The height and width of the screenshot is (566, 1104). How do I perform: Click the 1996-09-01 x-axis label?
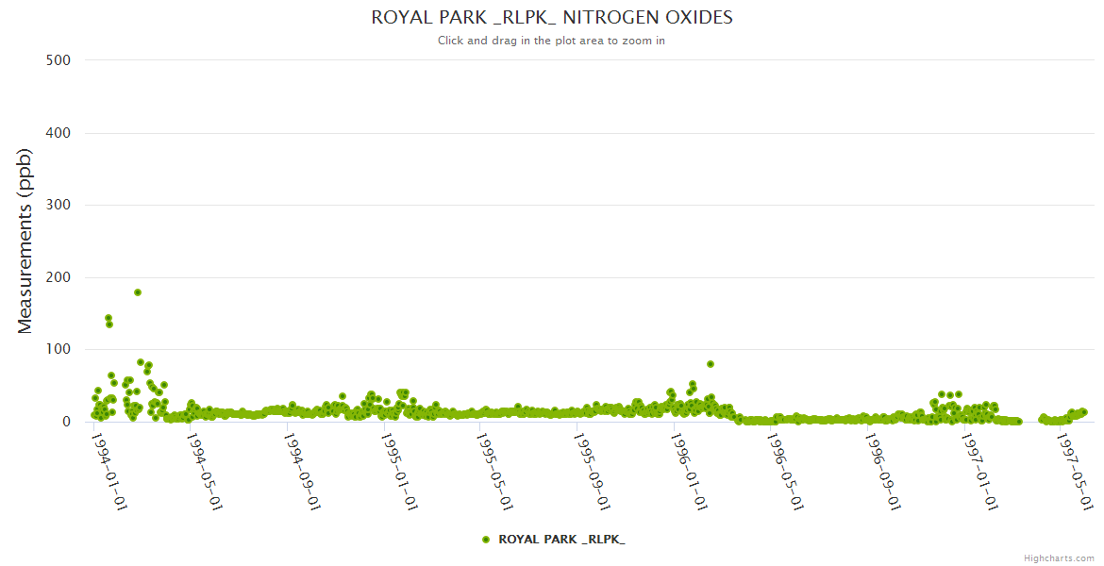pyautogui.click(x=883, y=471)
